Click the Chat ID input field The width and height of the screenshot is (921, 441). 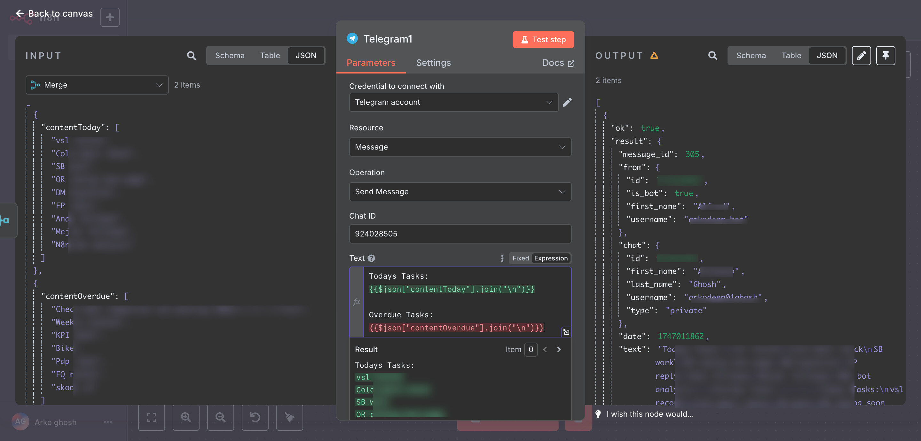[460, 234]
